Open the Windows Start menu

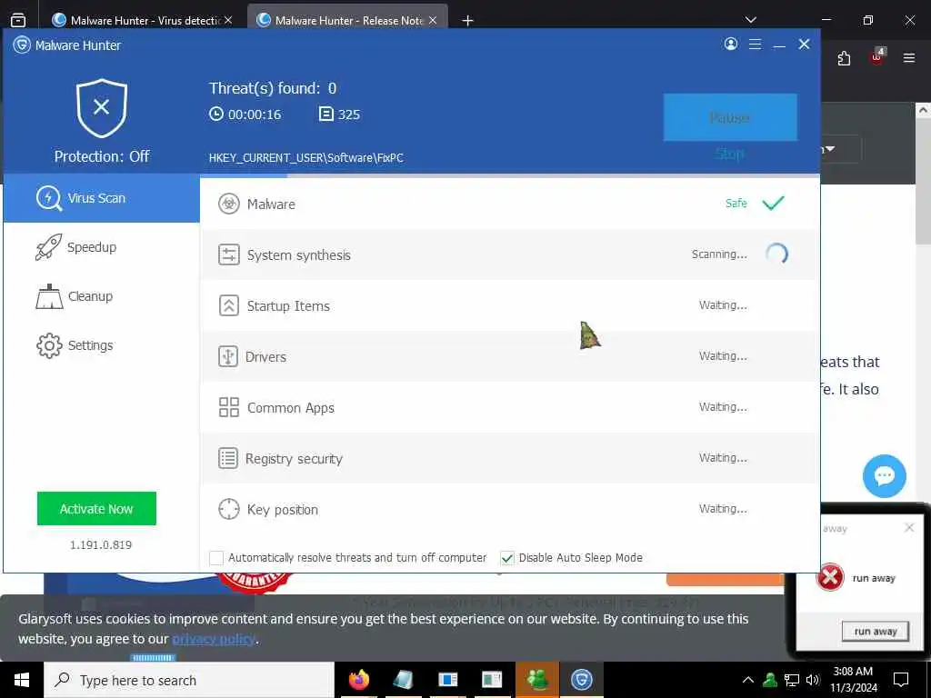22,680
